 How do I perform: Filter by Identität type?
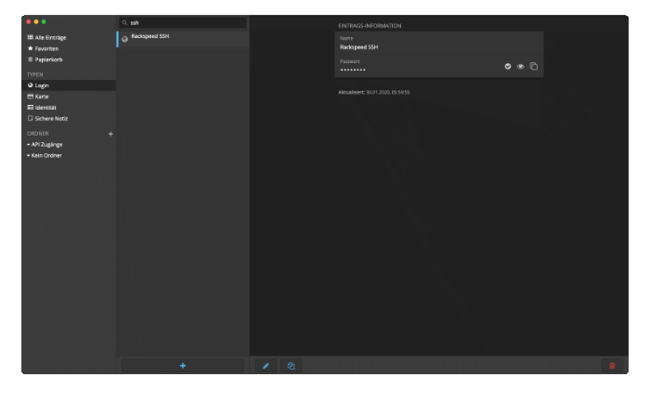coord(45,108)
